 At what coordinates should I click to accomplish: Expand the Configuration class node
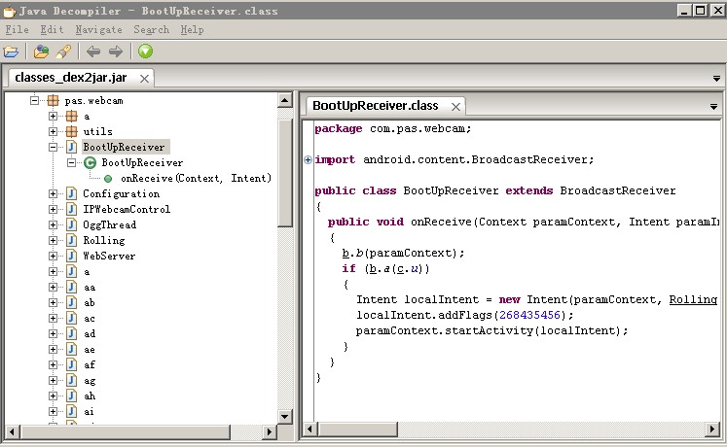coord(54,193)
